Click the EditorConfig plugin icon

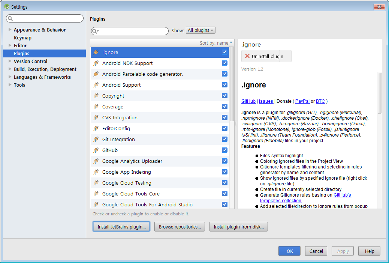(96, 128)
